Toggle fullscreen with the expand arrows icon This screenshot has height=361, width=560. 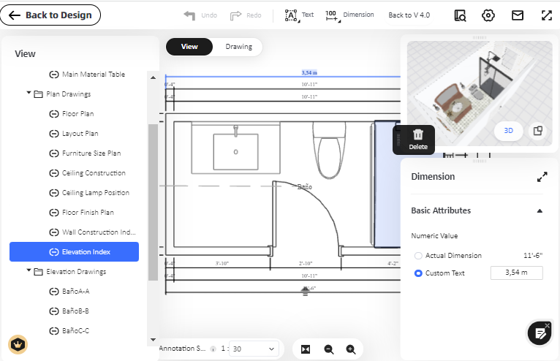pyautogui.click(x=546, y=15)
